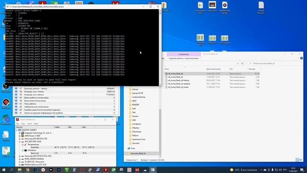Click the Сеть network icon in sidebar
This screenshot has height=173, width=307.
coord(129,148)
